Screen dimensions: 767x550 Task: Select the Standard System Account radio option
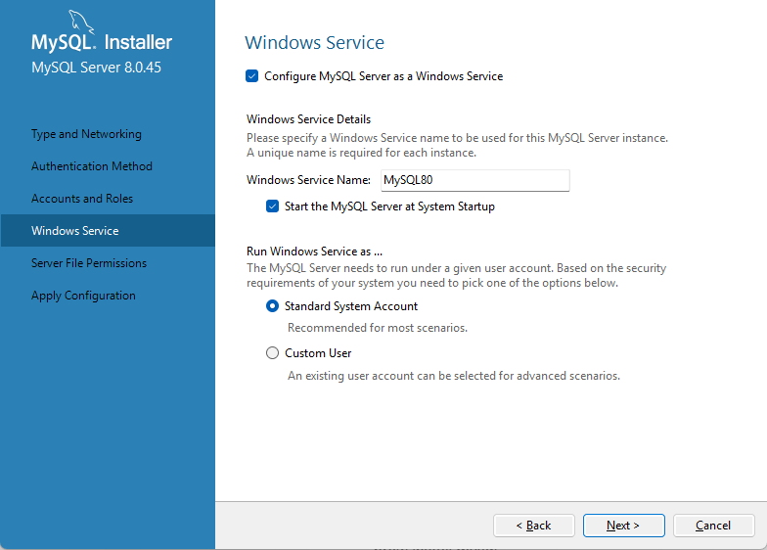tap(272, 306)
